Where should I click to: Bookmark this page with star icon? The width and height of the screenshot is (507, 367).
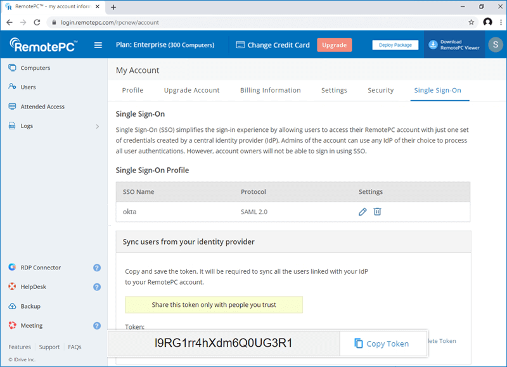pyautogui.click(x=471, y=22)
